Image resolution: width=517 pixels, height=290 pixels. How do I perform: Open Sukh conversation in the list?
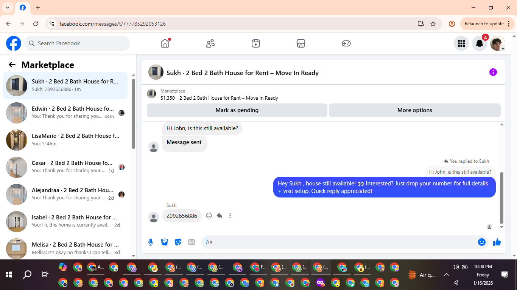click(65, 86)
